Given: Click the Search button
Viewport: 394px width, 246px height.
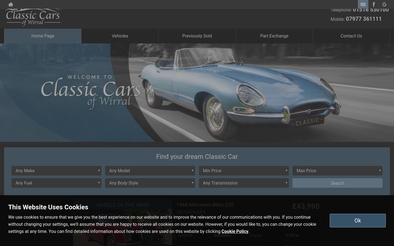Looking at the screenshot, I should (337, 183).
